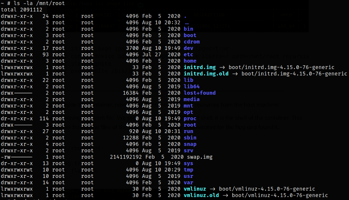
Task: Click the 'dev' directory name
Action: click(188, 48)
